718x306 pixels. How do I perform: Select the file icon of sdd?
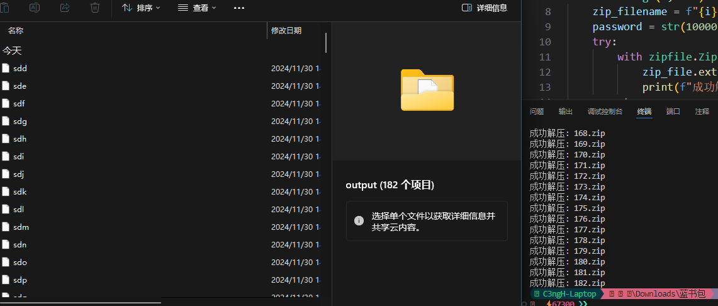pyautogui.click(x=6, y=68)
